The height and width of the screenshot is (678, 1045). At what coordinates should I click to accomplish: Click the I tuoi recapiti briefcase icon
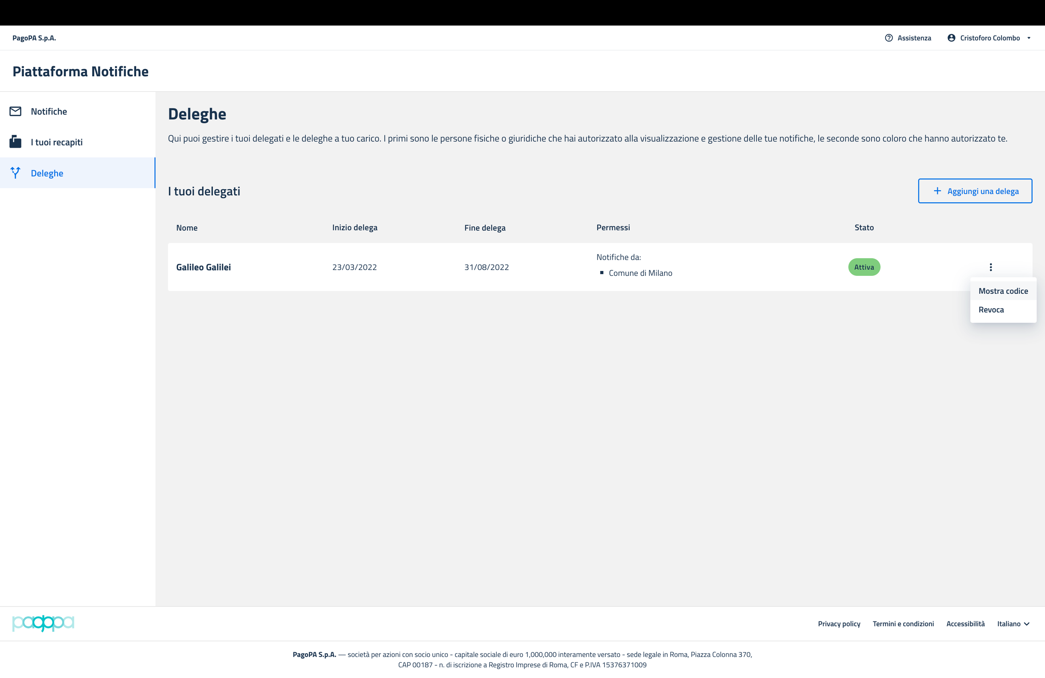[x=15, y=142]
